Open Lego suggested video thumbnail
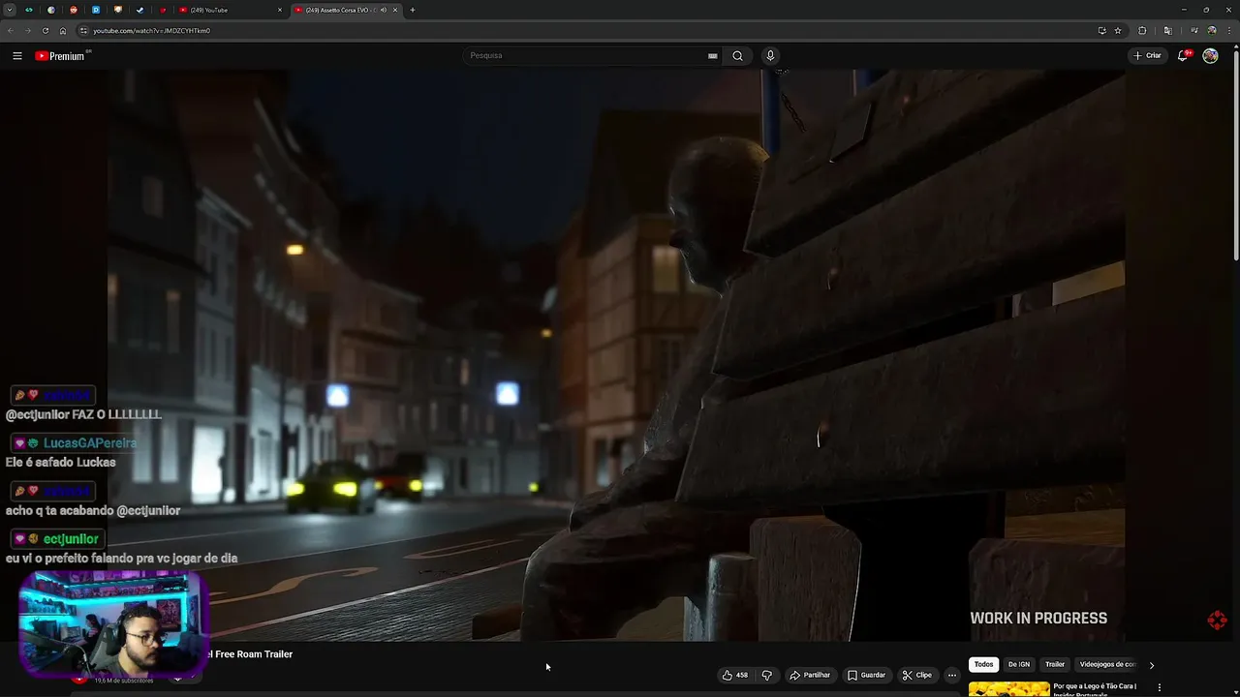Screen dimensions: 1240x697 (1008, 689)
